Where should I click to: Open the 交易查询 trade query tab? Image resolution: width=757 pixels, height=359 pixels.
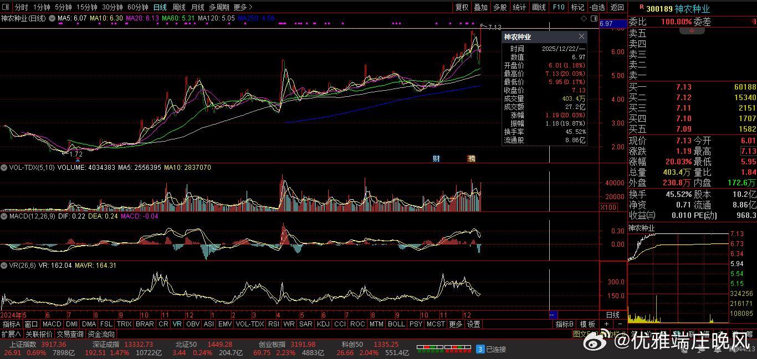[x=70, y=334]
